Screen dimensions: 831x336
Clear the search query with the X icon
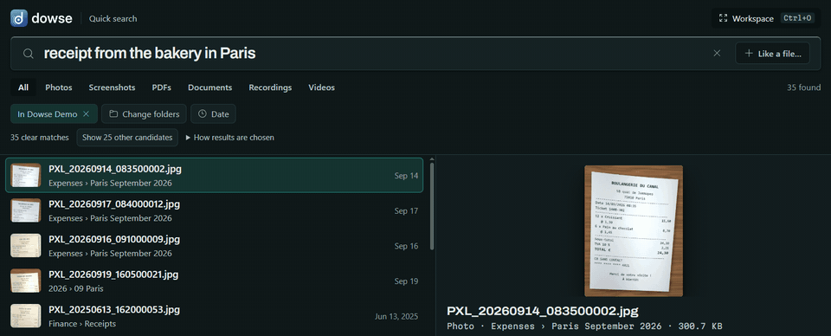[717, 53]
